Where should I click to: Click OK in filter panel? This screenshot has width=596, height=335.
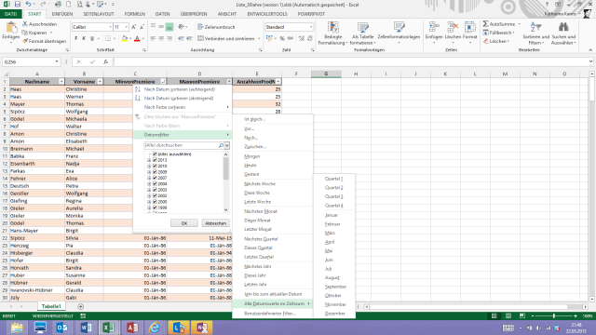pos(184,223)
